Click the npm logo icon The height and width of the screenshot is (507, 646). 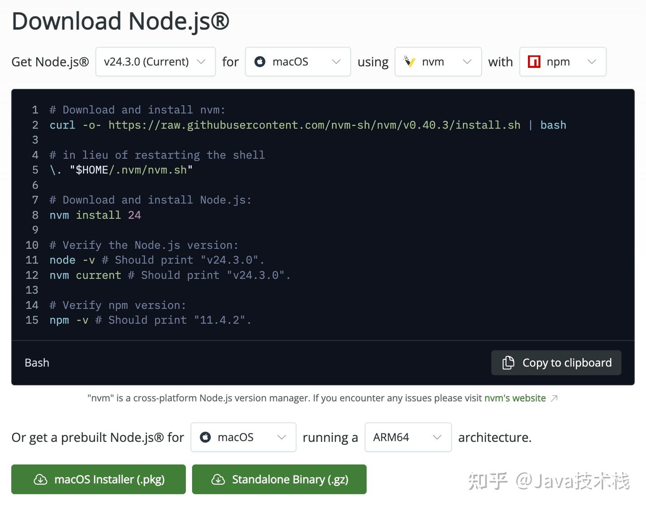(534, 62)
